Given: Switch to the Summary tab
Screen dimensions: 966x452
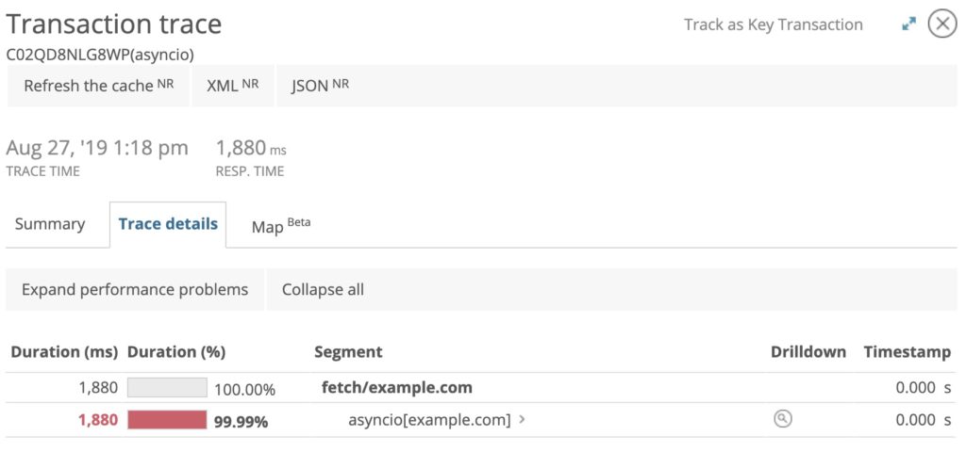Looking at the screenshot, I should (50, 224).
